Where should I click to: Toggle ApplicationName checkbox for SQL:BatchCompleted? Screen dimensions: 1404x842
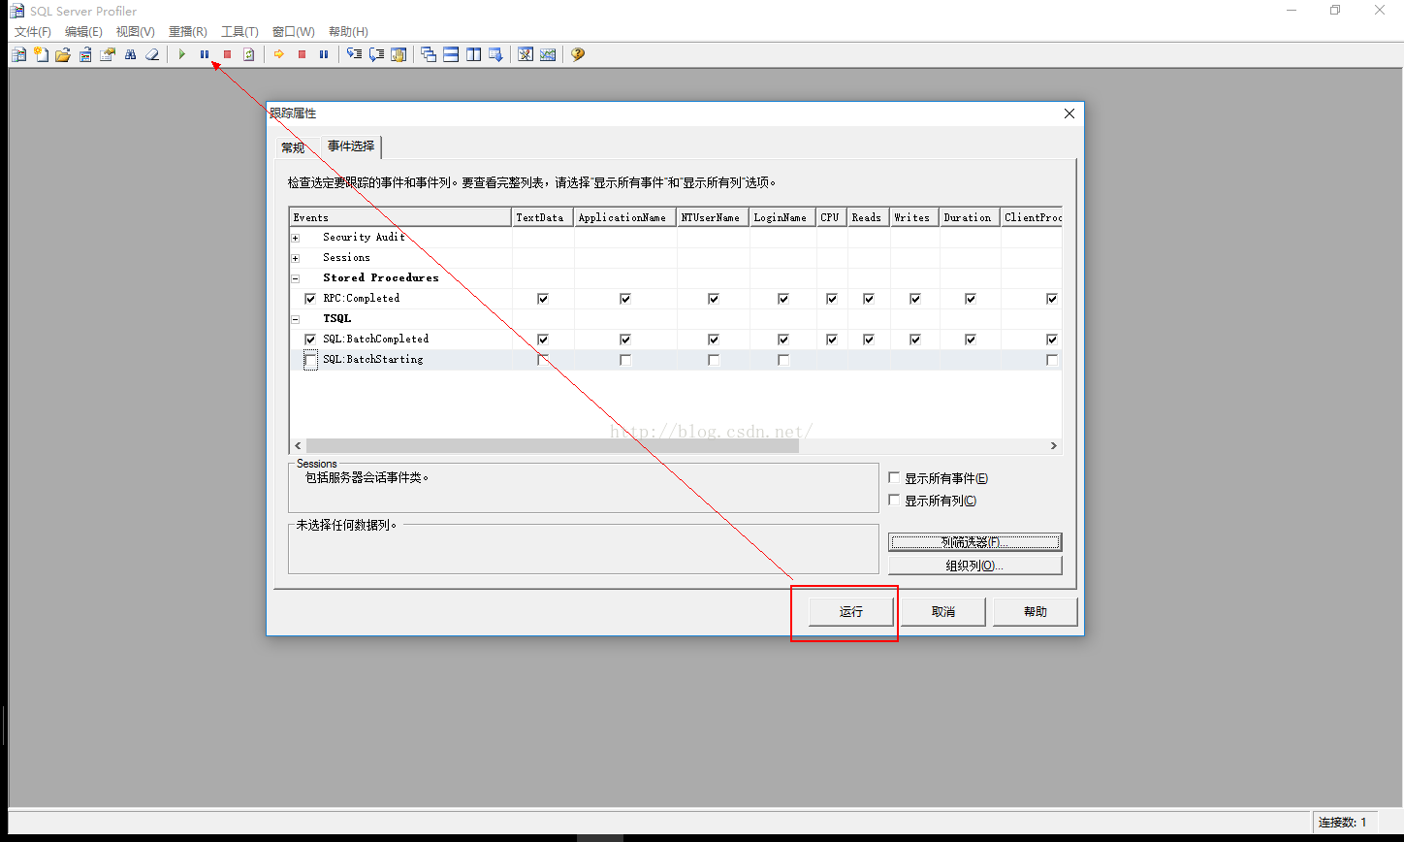click(x=625, y=340)
